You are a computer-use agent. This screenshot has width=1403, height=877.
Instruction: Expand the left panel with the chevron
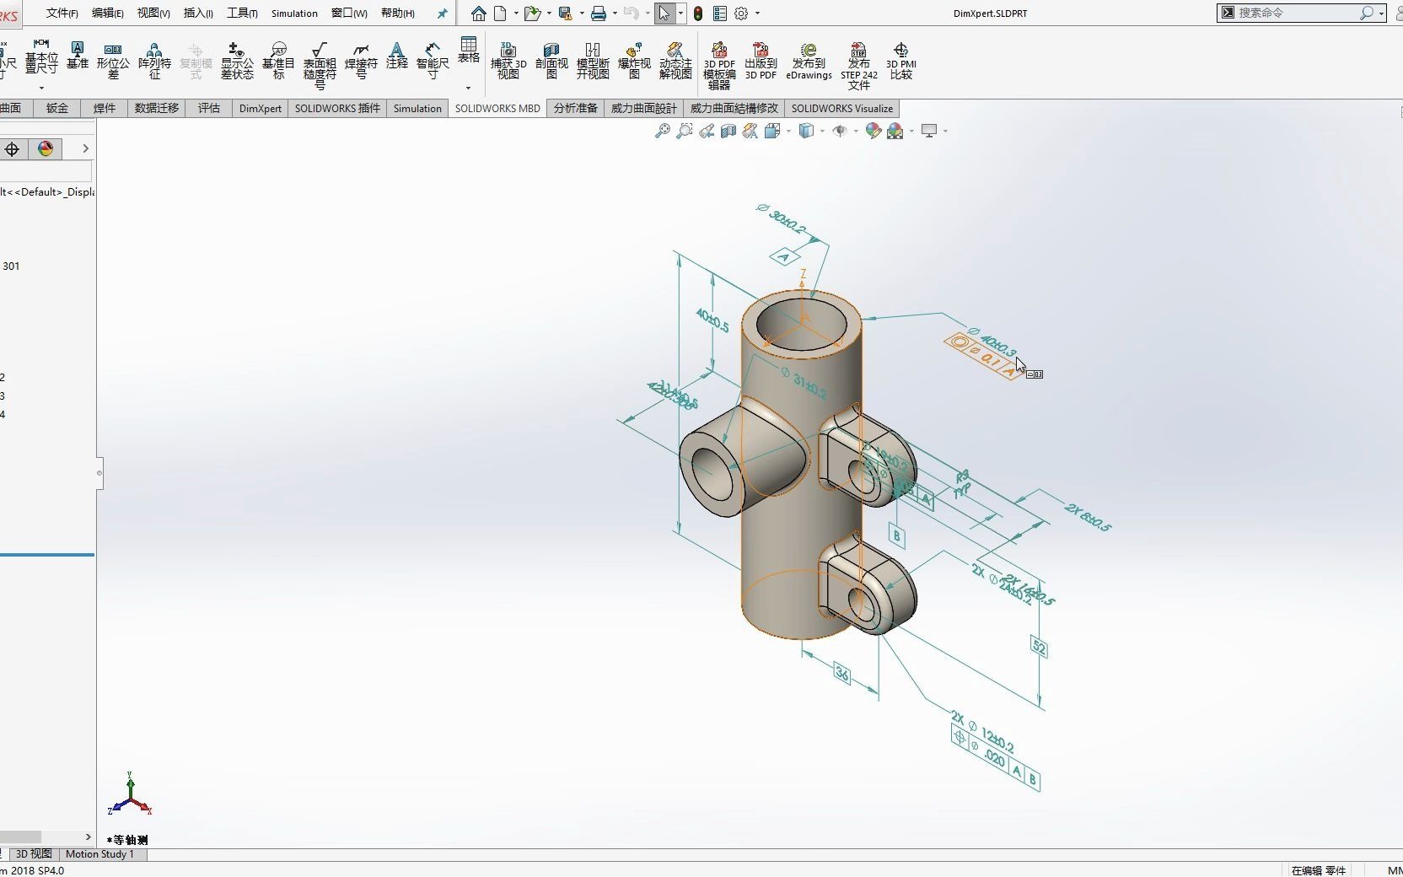point(84,148)
